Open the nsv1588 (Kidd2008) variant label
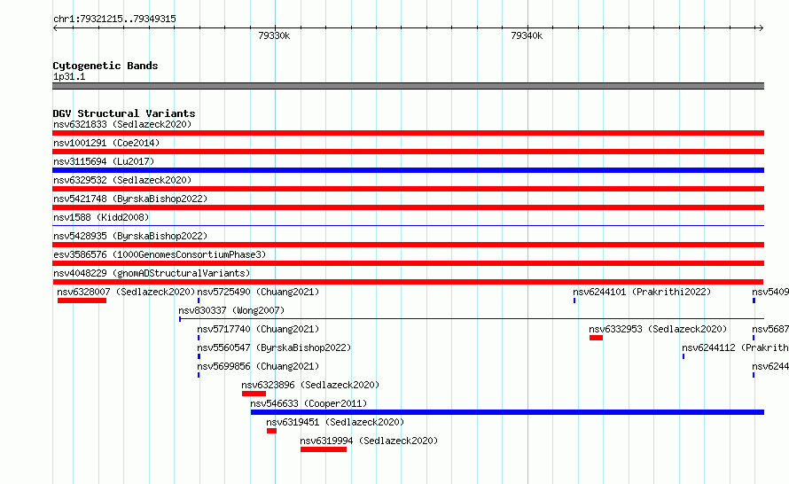 click(101, 217)
